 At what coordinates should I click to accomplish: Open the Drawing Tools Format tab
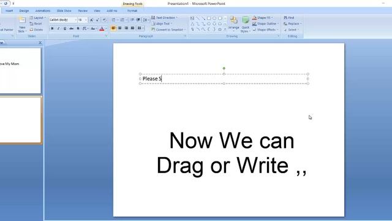pos(132,11)
